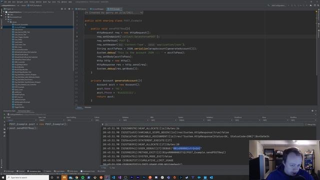This screenshot has width=320, height=180.
Task: Open the Terminal tool window
Action: [x=20, y=171]
